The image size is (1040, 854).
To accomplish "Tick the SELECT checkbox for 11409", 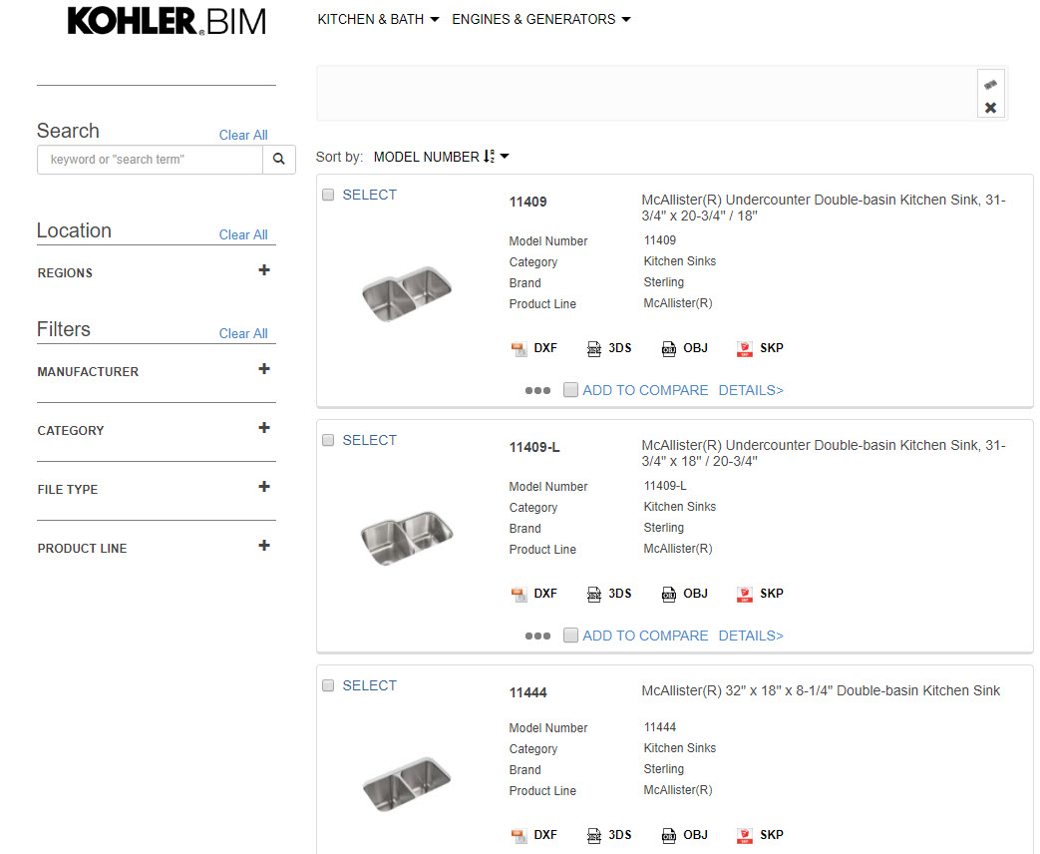I will point(328,195).
